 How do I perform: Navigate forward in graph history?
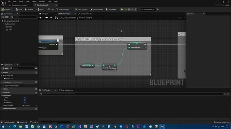[51, 18]
